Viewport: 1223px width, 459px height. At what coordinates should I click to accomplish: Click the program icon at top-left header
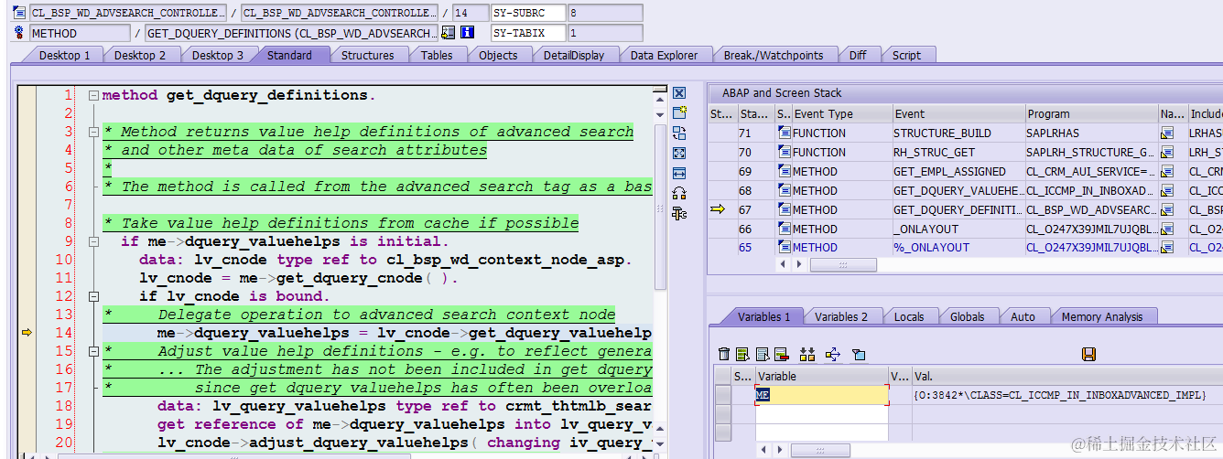pos(20,13)
